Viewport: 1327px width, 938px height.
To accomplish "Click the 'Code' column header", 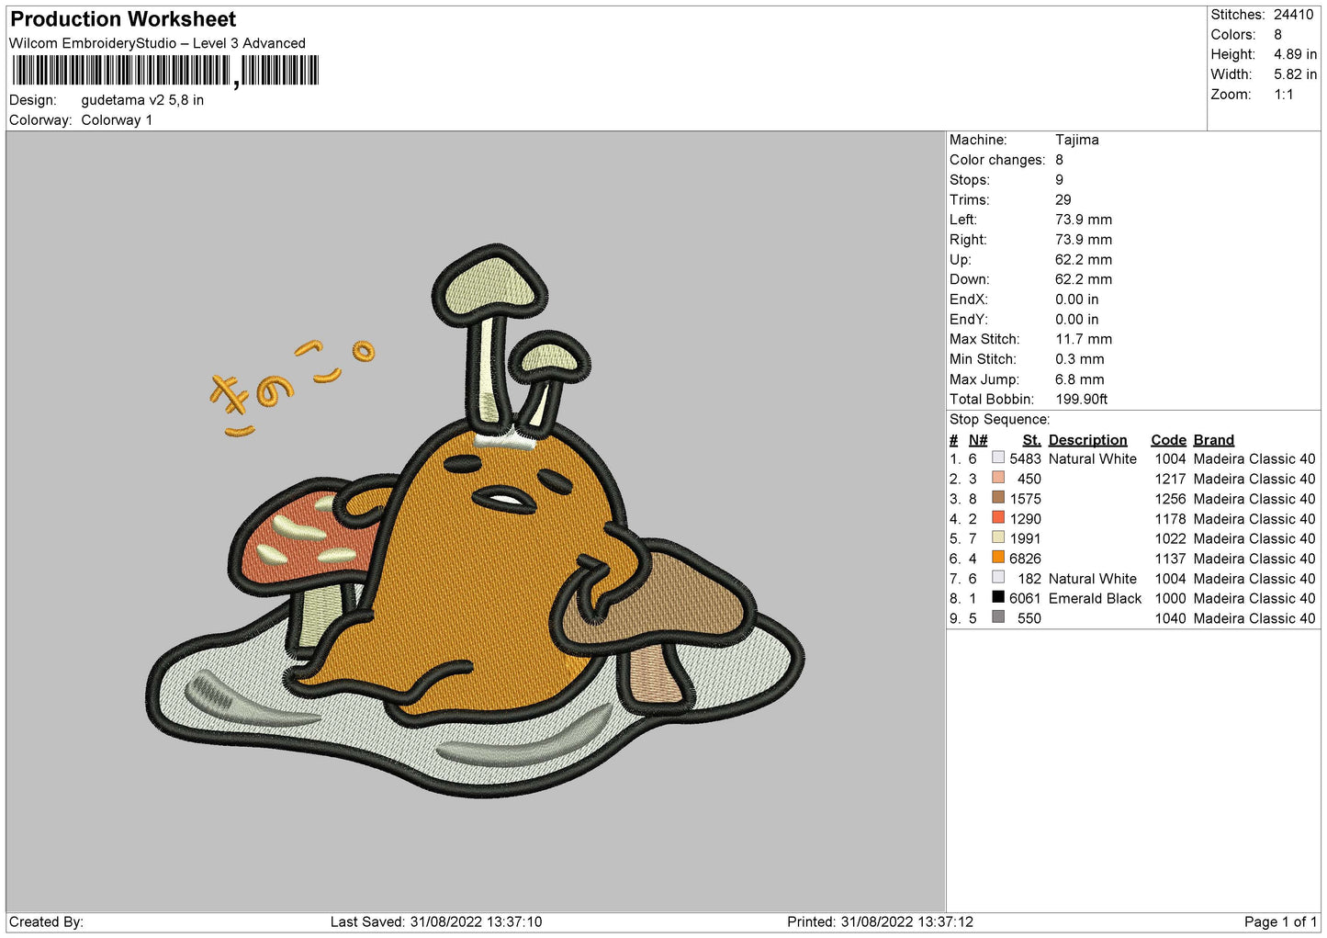I will pyautogui.click(x=1168, y=440).
